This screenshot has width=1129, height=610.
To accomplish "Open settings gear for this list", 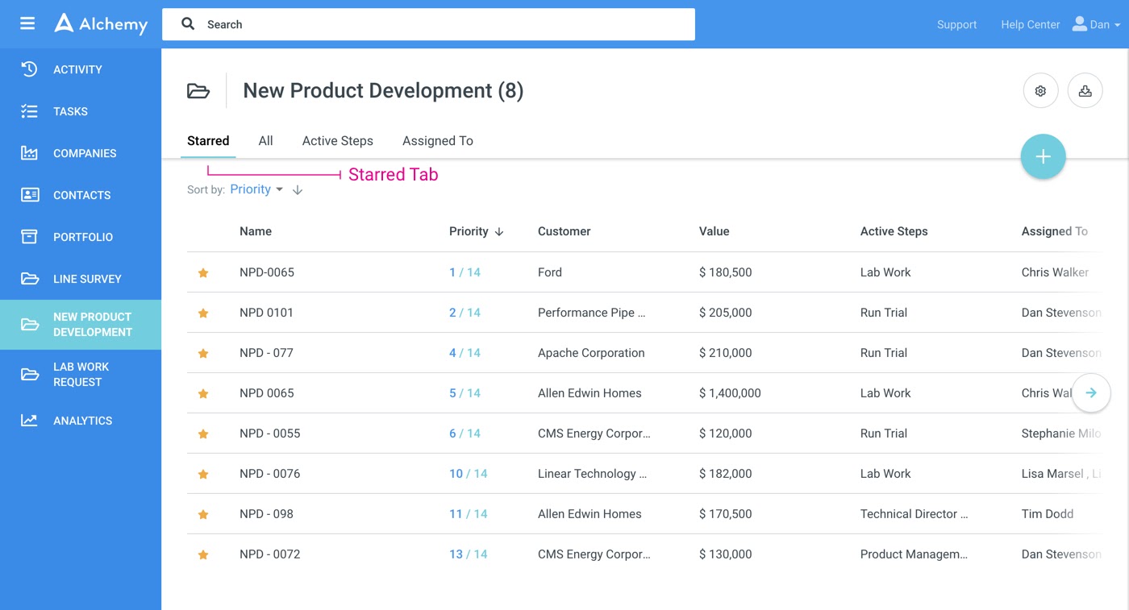I will coord(1040,91).
